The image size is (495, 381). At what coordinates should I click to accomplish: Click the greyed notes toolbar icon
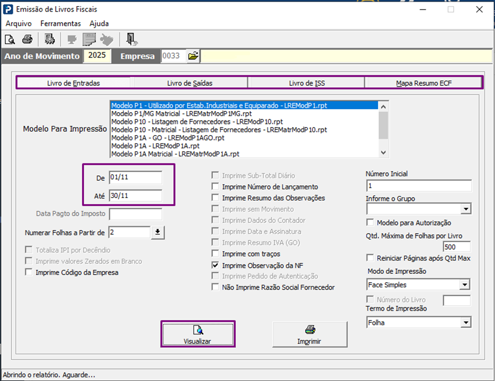(x=89, y=40)
